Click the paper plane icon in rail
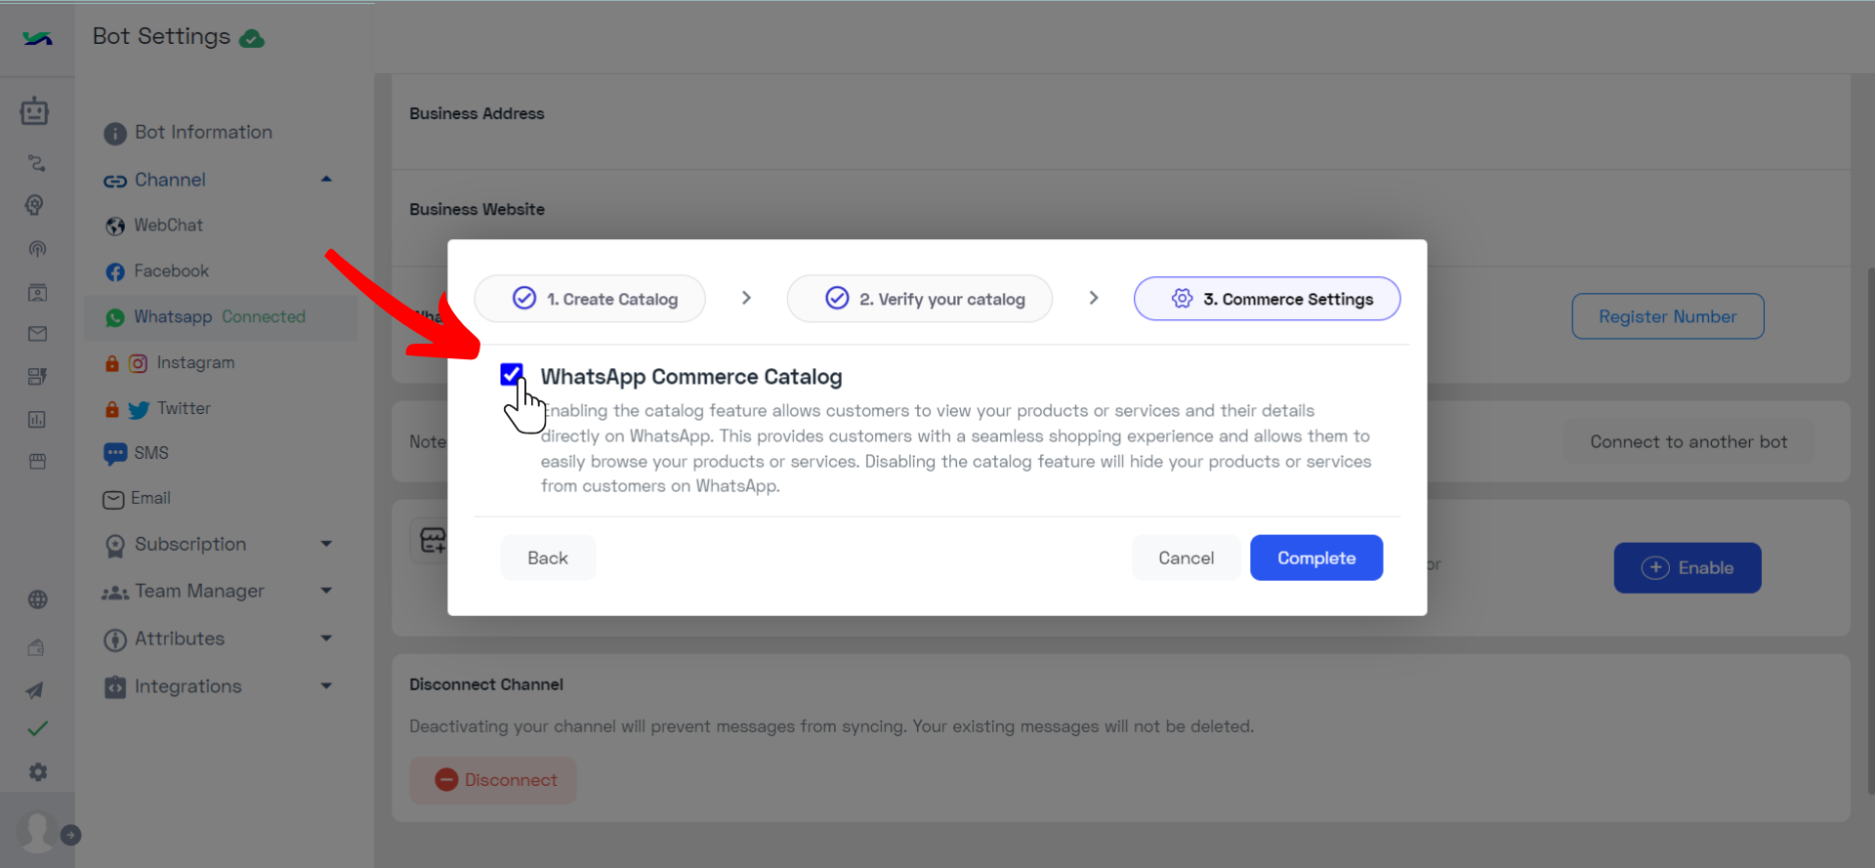The width and height of the screenshot is (1875, 868). (35, 690)
